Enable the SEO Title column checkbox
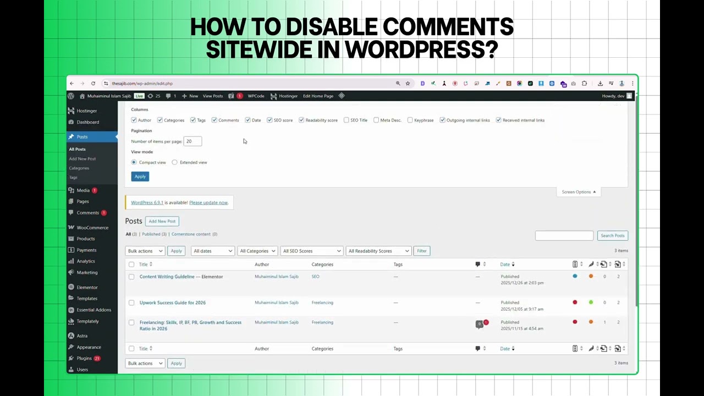Image resolution: width=704 pixels, height=396 pixels. click(346, 120)
